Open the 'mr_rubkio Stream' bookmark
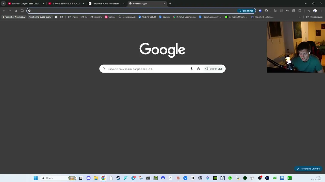 point(236,17)
